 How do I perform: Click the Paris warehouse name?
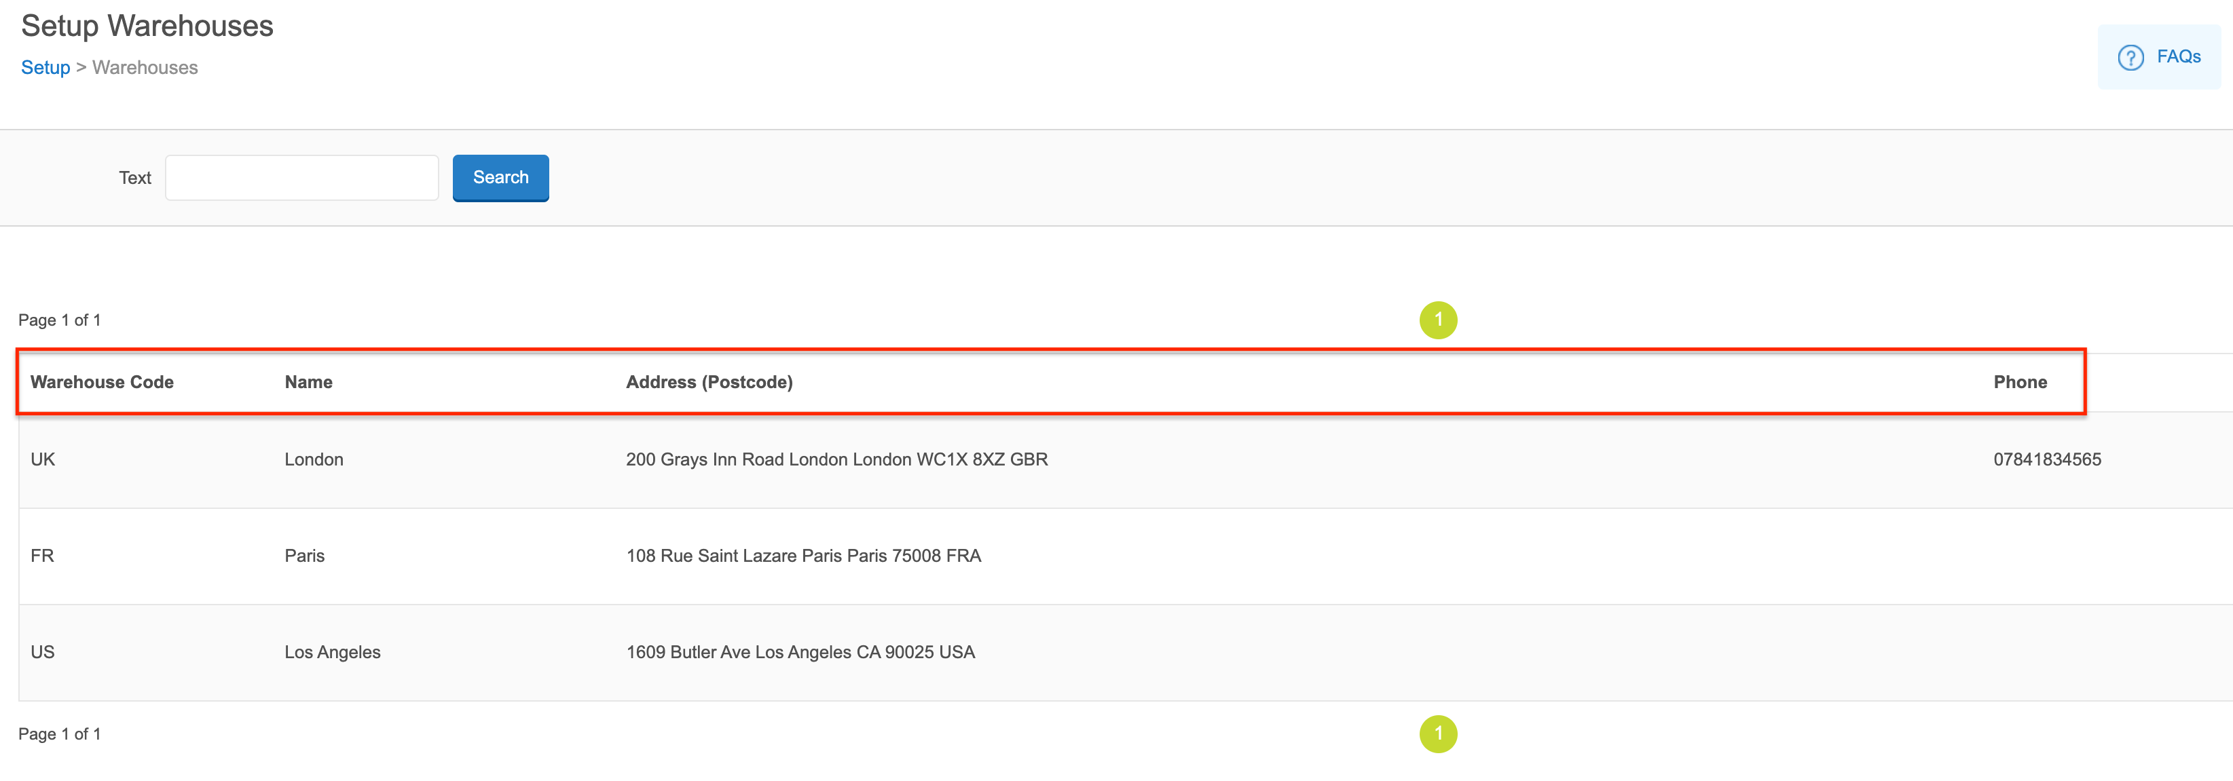click(304, 556)
